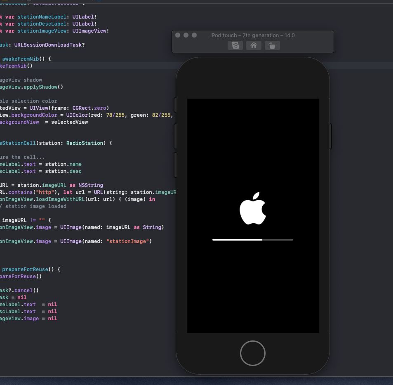Click '82/255' green value in UIColor

[x=161, y=115]
